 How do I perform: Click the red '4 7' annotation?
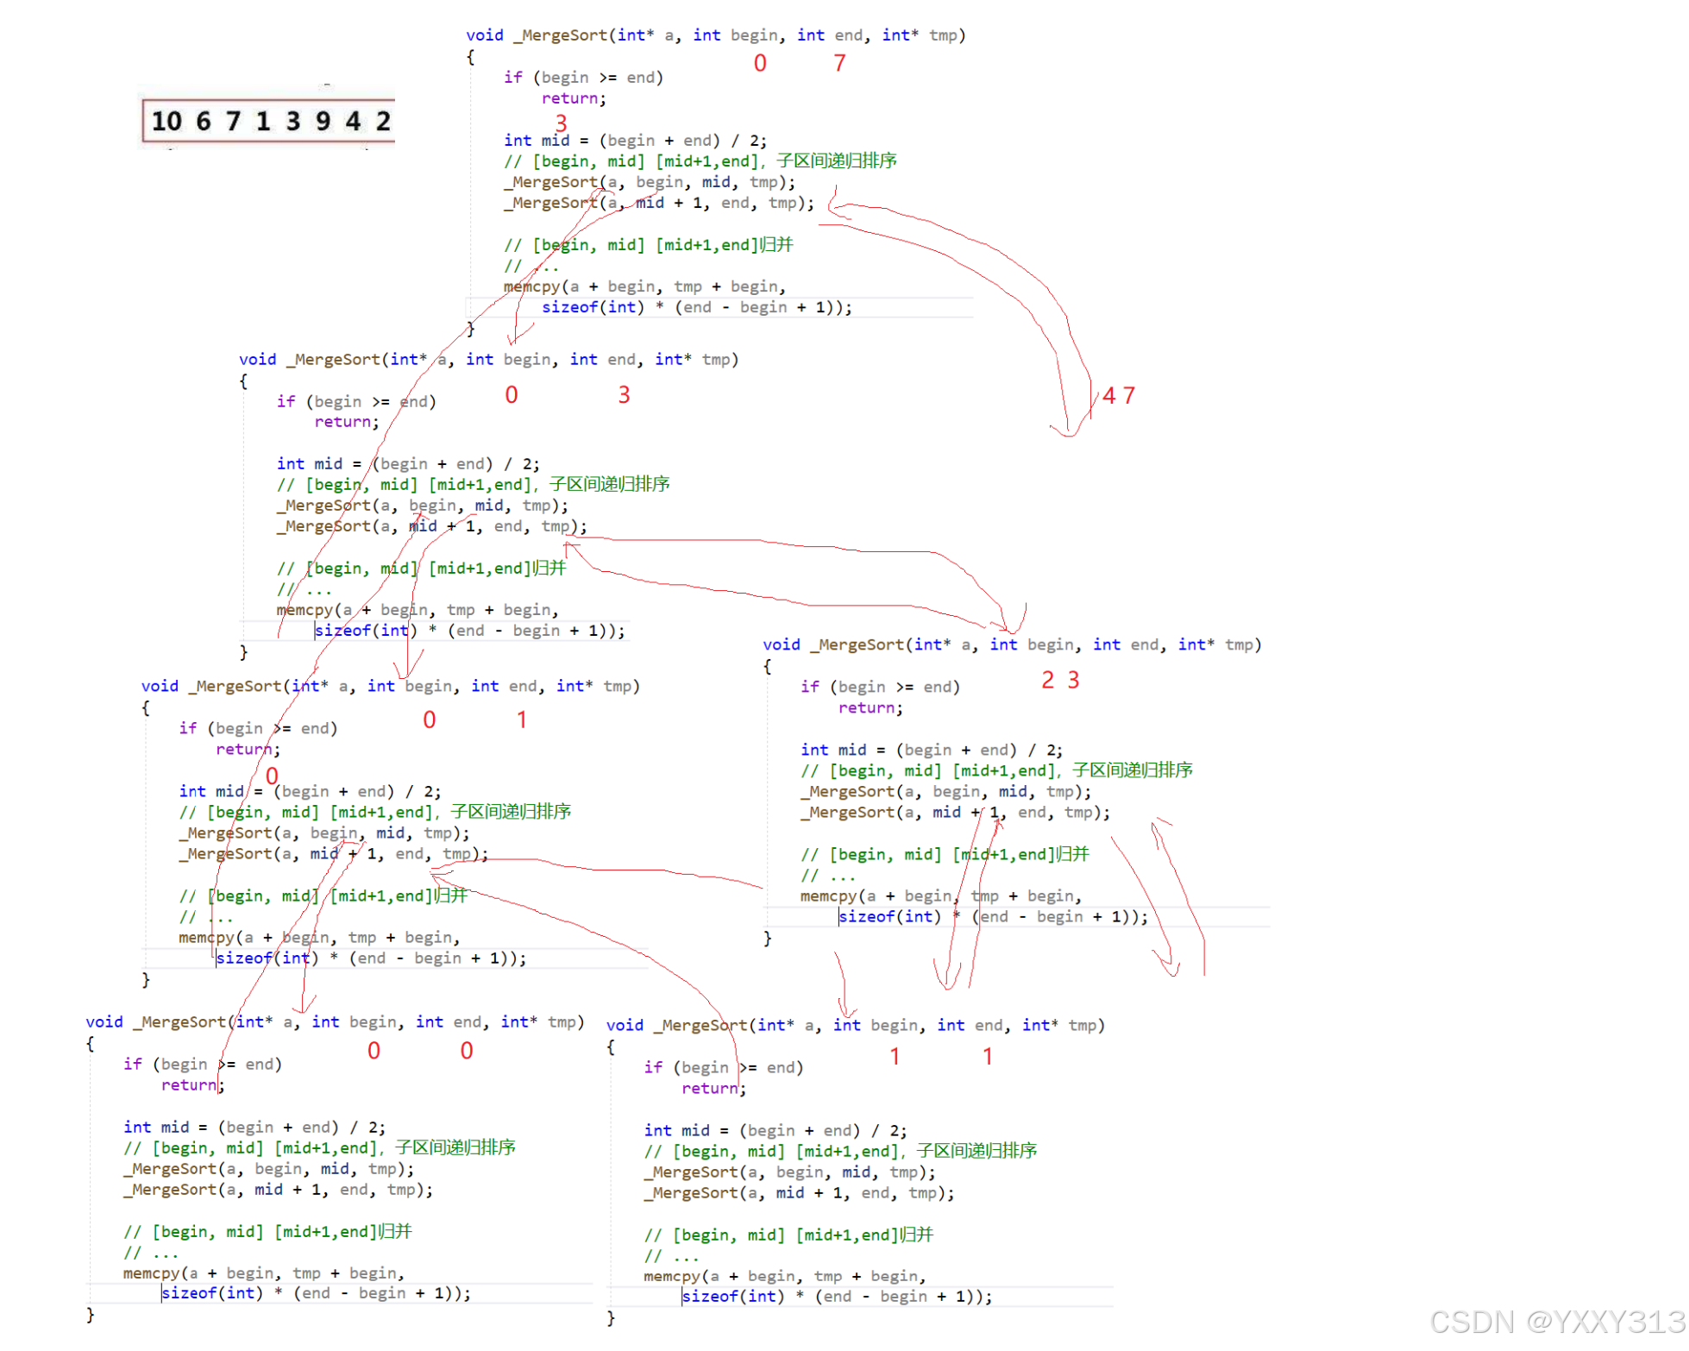[x=1118, y=396]
